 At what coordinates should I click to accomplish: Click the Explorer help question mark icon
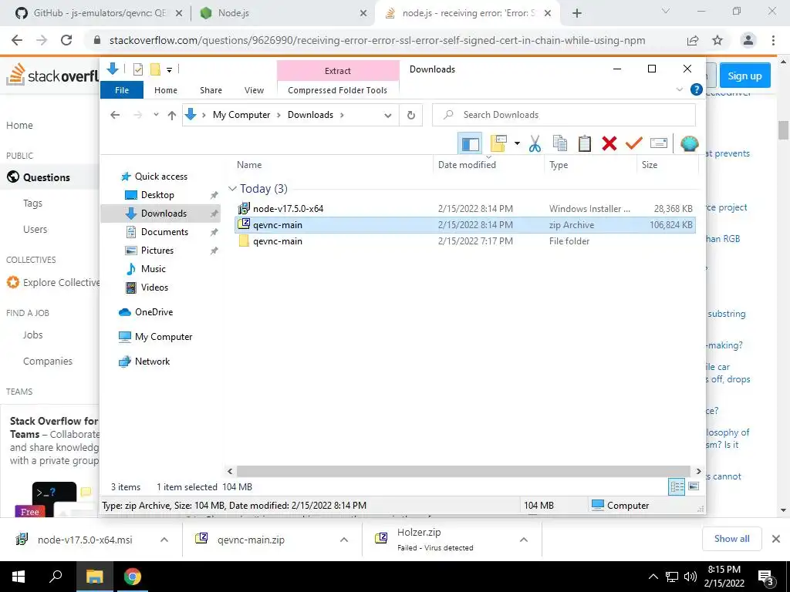click(697, 89)
